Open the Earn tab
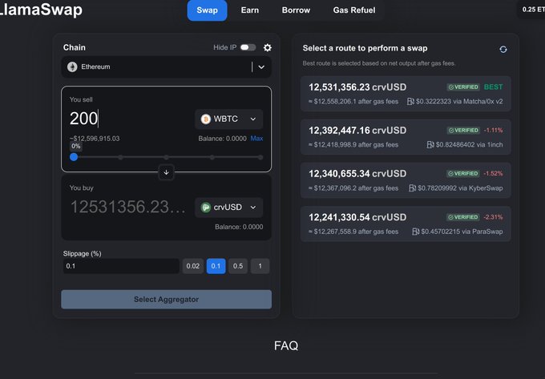The image size is (545, 379). [250, 10]
